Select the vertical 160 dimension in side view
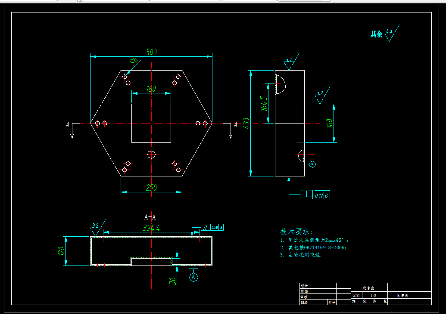This screenshot has width=446, height=315. pos(329,123)
